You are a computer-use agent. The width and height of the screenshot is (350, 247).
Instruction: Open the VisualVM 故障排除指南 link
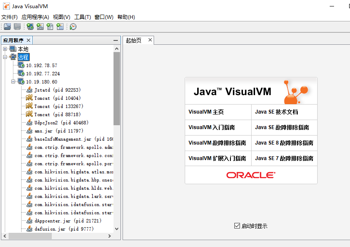[217, 143]
